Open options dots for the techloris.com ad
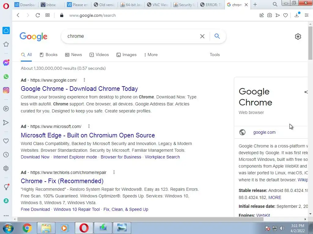 [x=114, y=172]
